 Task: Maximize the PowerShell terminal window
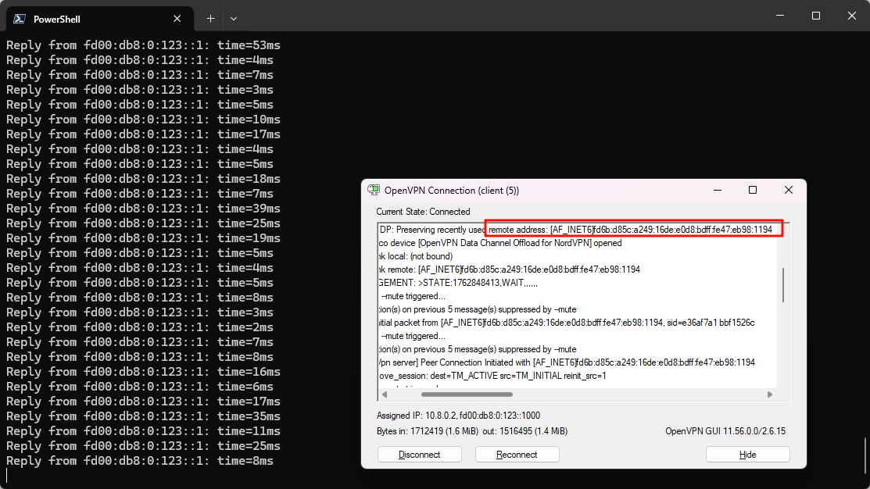(816, 16)
